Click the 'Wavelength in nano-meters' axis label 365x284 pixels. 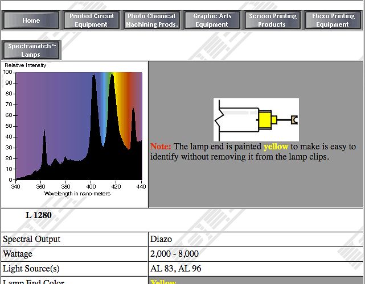coord(77,194)
